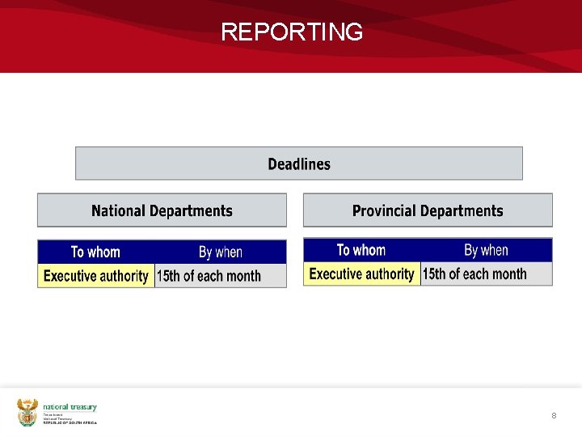Click the slide page number 8
Image resolution: width=582 pixels, height=437 pixels.
click(x=554, y=415)
